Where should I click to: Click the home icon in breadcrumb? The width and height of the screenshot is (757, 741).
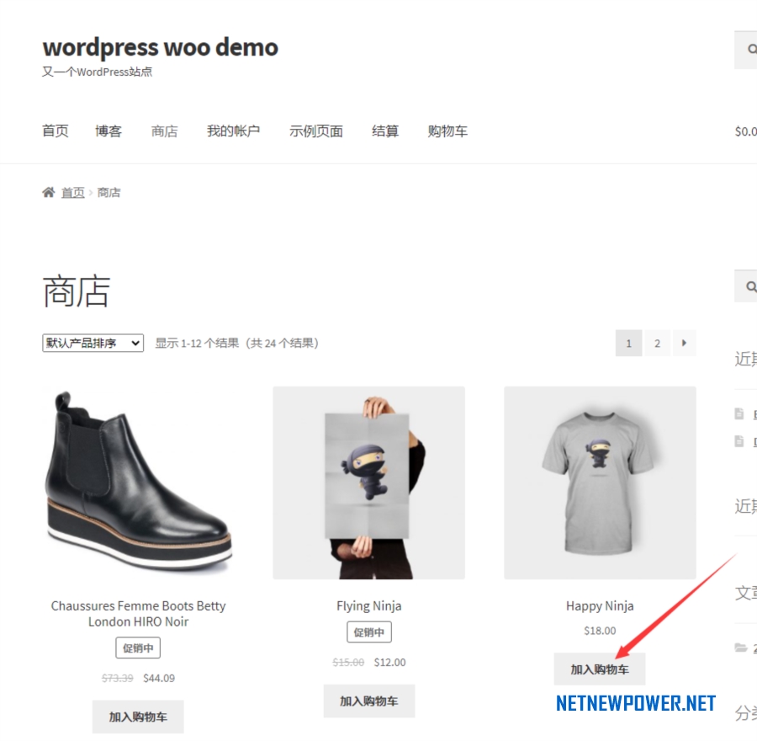(x=48, y=192)
